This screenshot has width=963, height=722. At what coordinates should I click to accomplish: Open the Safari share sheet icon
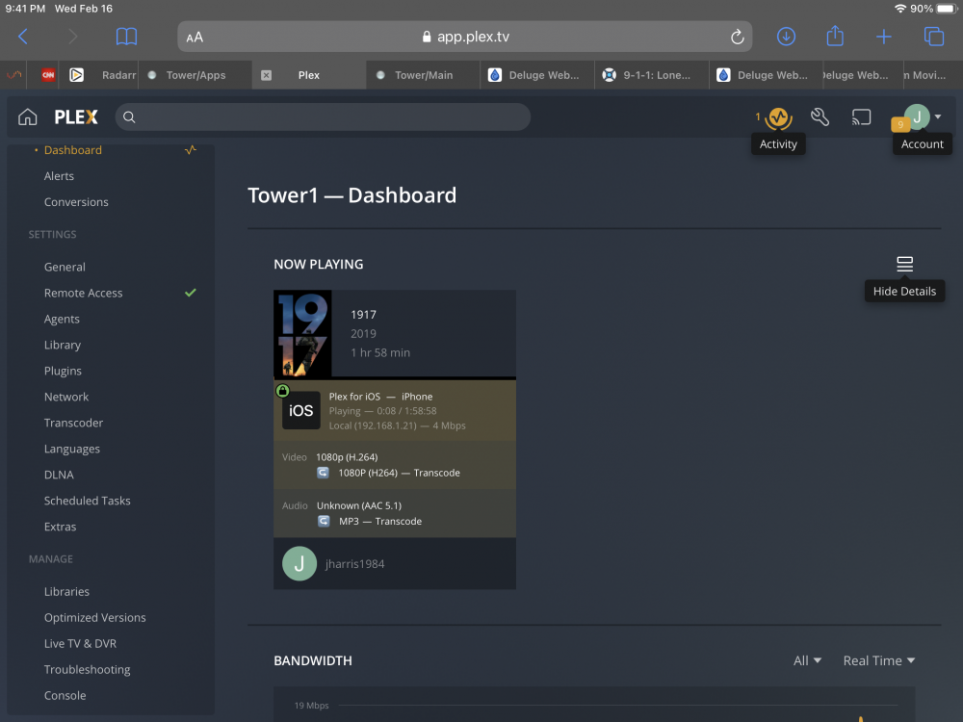(835, 36)
